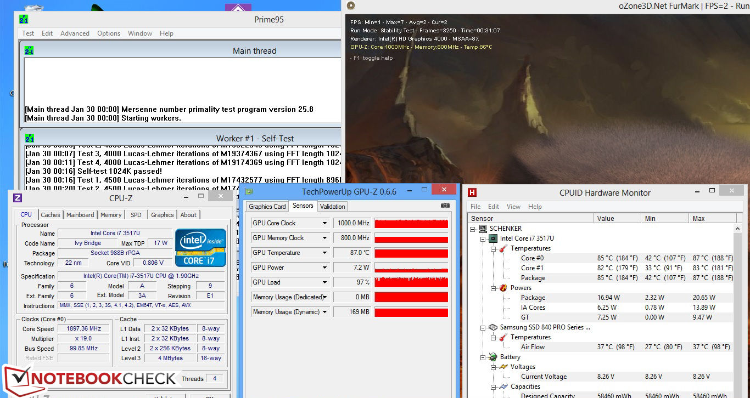Click the Intel Core i7 logo in CPU-Z
The image size is (750, 398).
[x=201, y=248]
